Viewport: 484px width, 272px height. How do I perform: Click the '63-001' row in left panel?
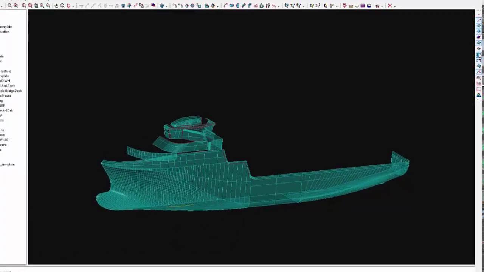click(5, 140)
